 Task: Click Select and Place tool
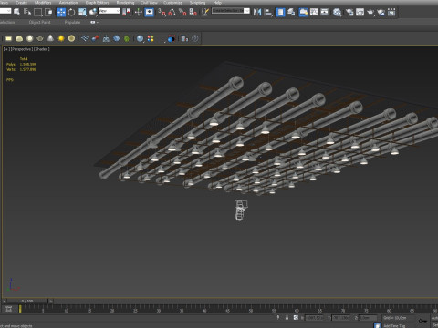(93, 12)
